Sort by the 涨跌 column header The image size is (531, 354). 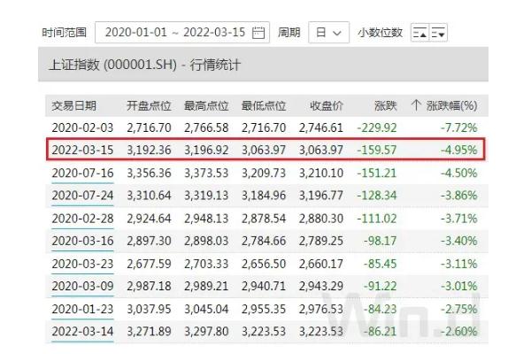pyautogui.click(x=385, y=105)
